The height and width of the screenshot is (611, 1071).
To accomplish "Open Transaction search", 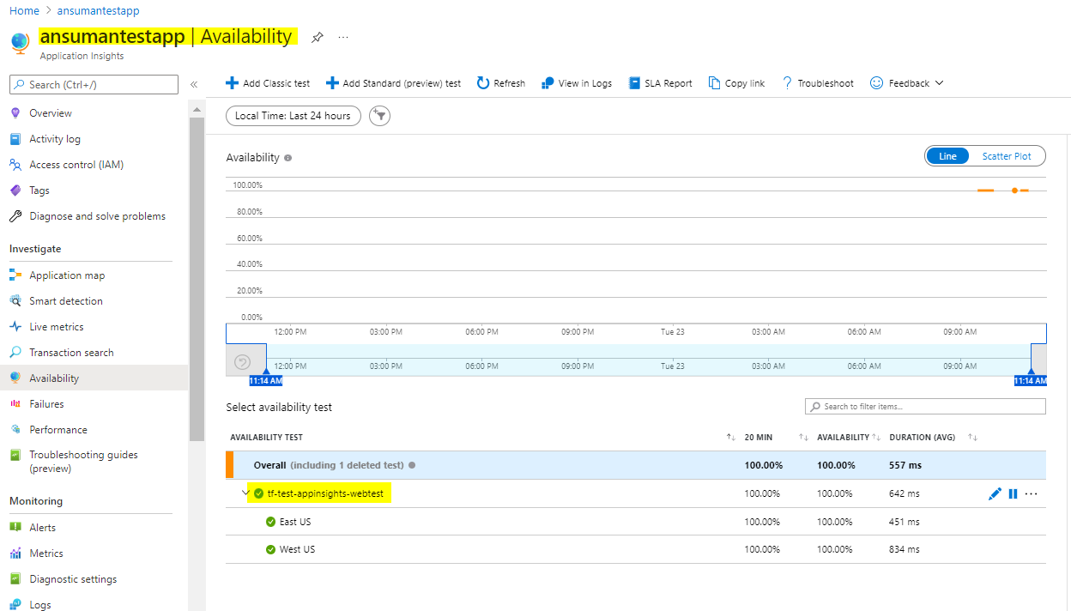I will tap(71, 353).
